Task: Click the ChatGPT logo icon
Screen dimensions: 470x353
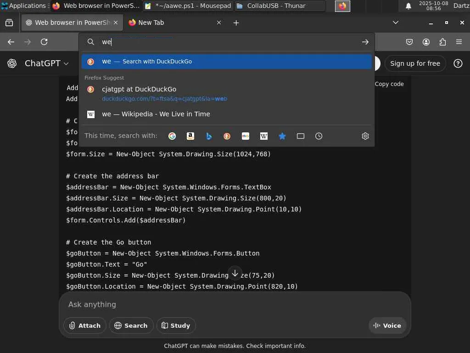Action: [x=12, y=63]
